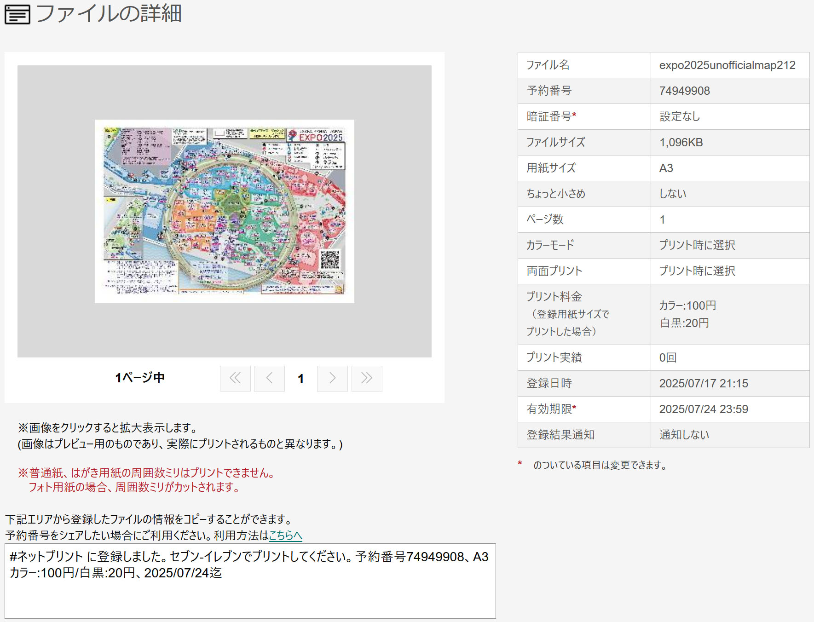The image size is (814, 622).
Task: Go to the next preview page
Action: pos(332,378)
